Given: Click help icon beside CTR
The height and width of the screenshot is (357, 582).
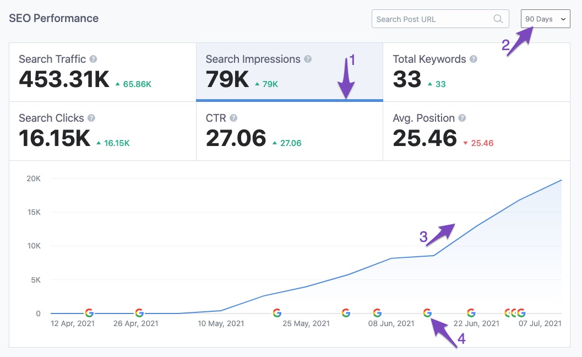Looking at the screenshot, I should tap(233, 118).
